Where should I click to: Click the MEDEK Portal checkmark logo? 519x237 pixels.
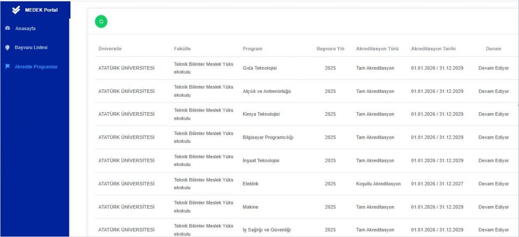[16, 10]
